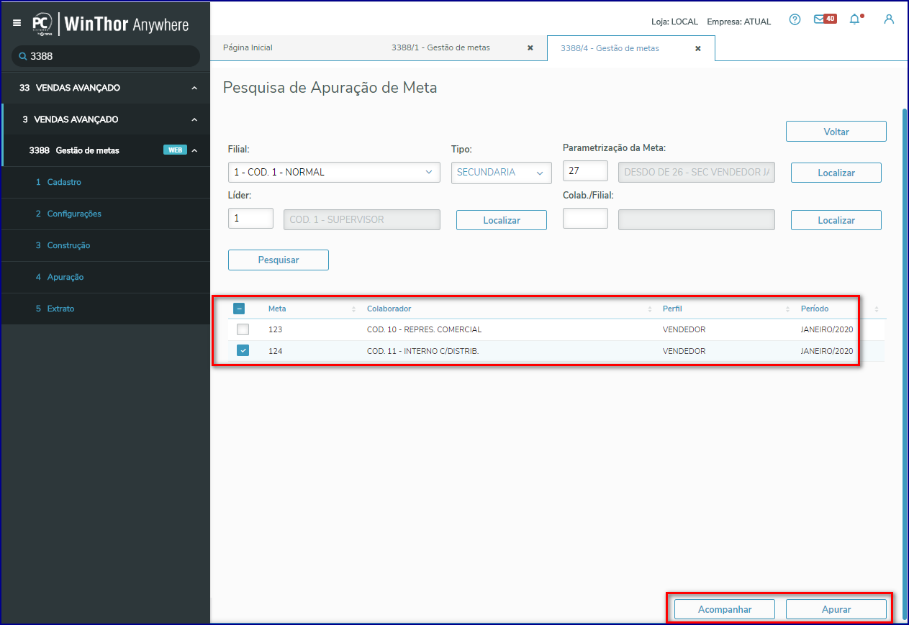Click the Líder code input field
Screen dimensions: 909x625
tap(250, 219)
